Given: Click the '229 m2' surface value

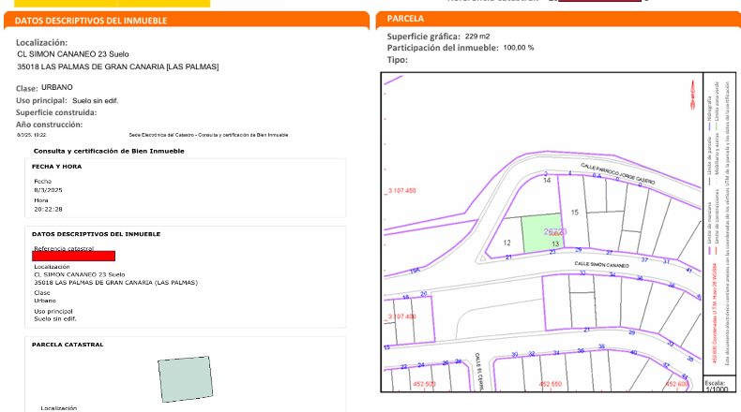Looking at the screenshot, I should (477, 37).
